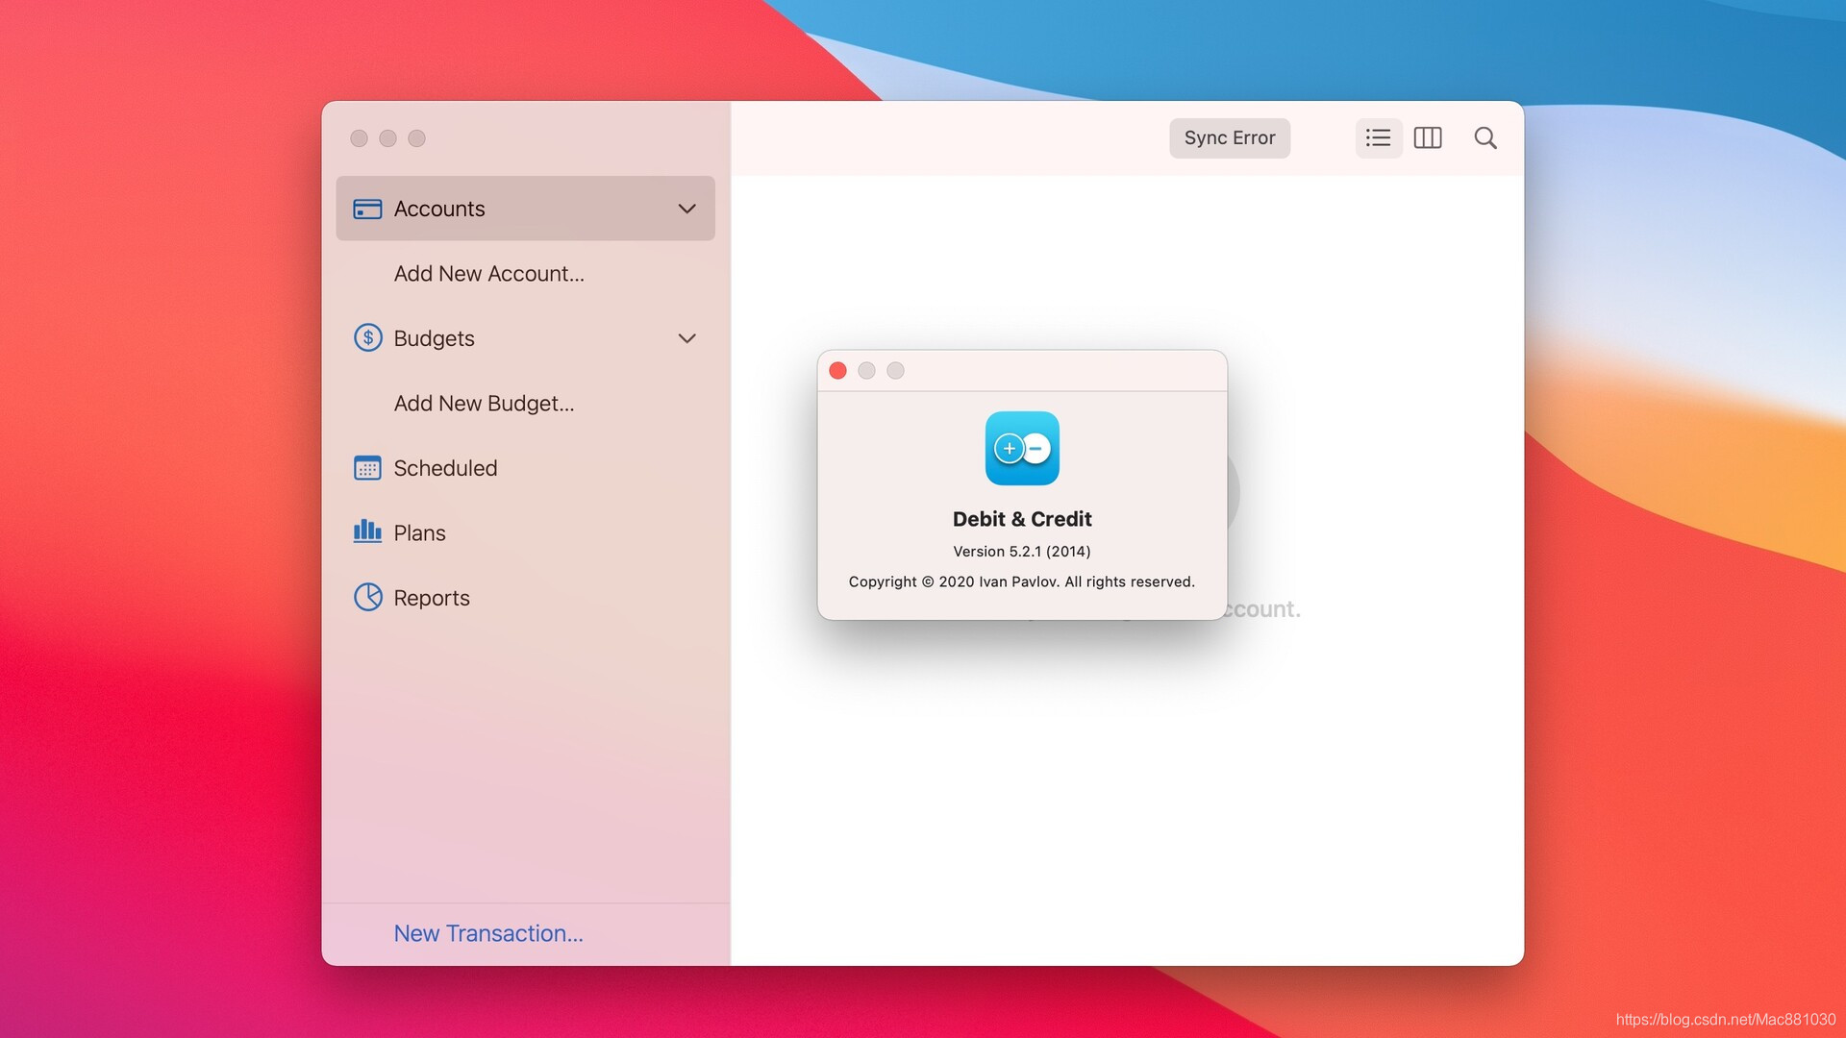This screenshot has height=1038, width=1846.
Task: Toggle the about window minimize button
Action: 866,370
